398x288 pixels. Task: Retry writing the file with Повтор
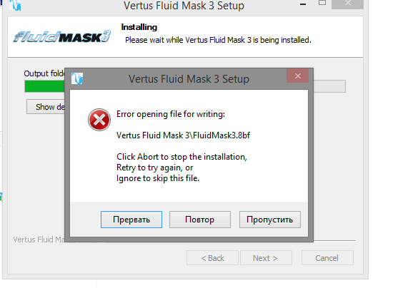click(x=200, y=220)
